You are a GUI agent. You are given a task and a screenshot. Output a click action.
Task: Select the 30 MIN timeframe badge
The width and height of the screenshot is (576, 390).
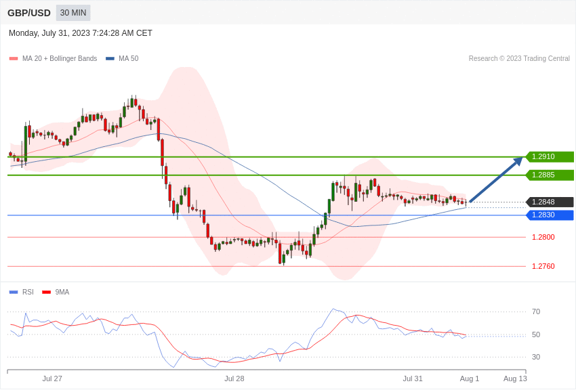pyautogui.click(x=73, y=13)
